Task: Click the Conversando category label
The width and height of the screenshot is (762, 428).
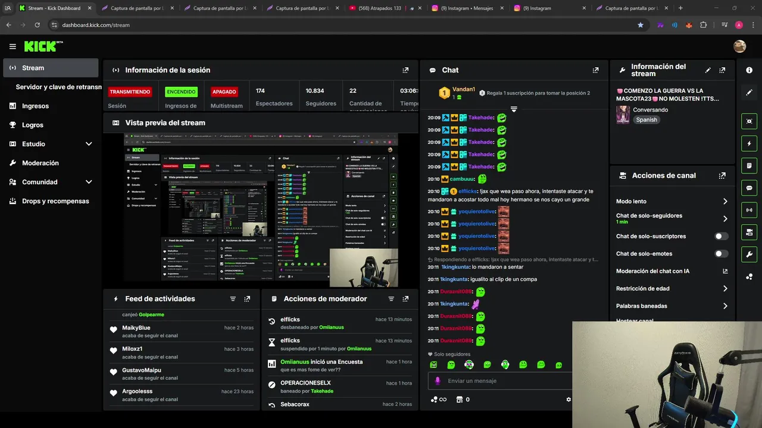Action: click(x=650, y=110)
